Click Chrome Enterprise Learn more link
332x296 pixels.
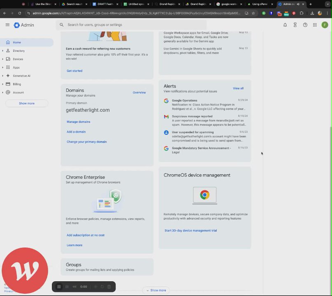pos(74,245)
